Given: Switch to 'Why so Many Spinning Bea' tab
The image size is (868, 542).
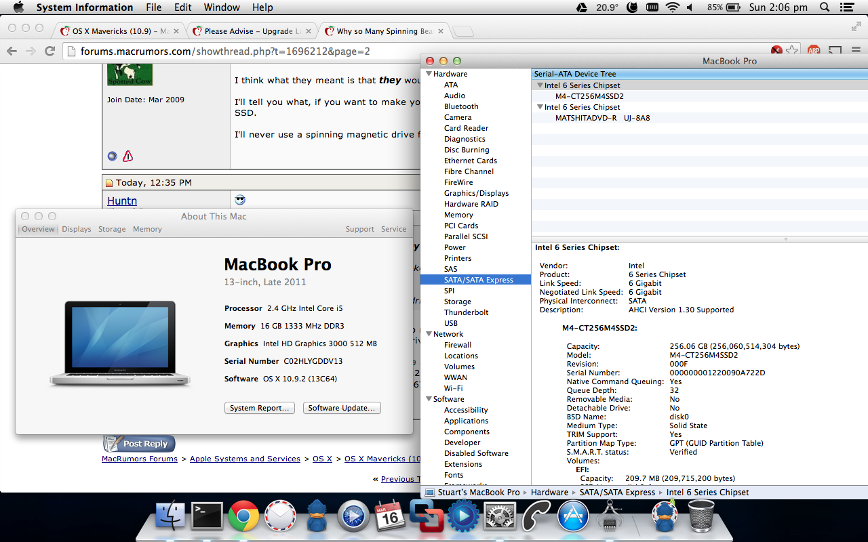Looking at the screenshot, I should [x=384, y=31].
